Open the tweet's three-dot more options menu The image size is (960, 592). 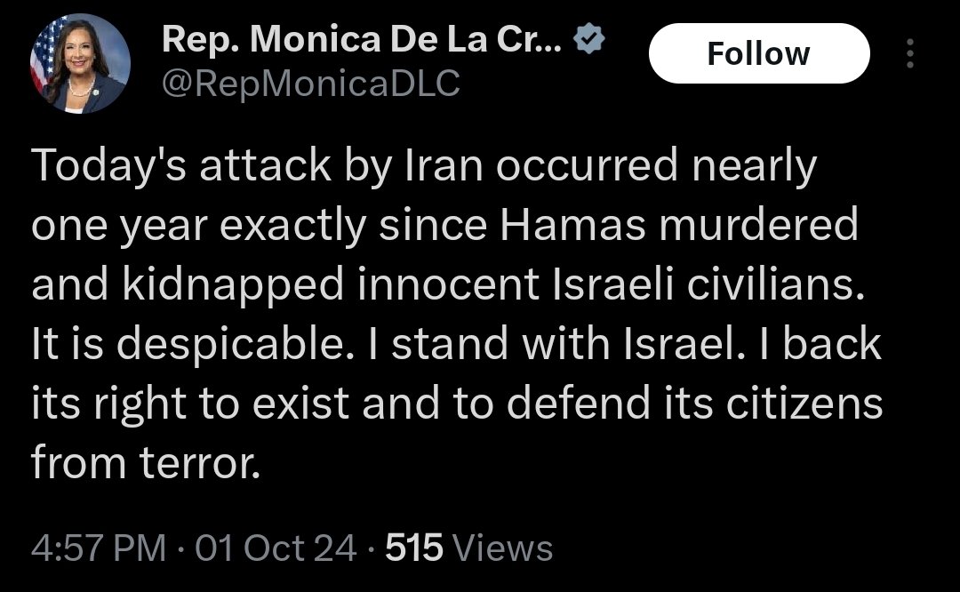tap(909, 53)
